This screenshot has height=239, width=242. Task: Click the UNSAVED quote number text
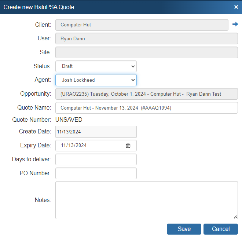69,120
